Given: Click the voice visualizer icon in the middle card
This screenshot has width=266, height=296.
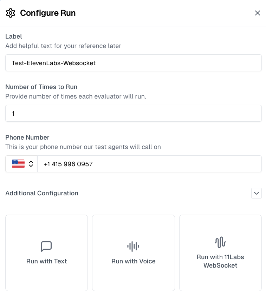Looking at the screenshot, I should coord(133,246).
